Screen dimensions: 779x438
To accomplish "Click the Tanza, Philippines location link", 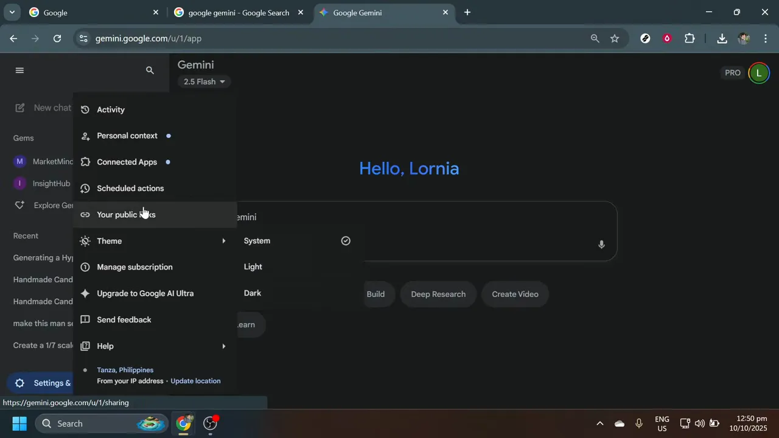I will click(125, 370).
